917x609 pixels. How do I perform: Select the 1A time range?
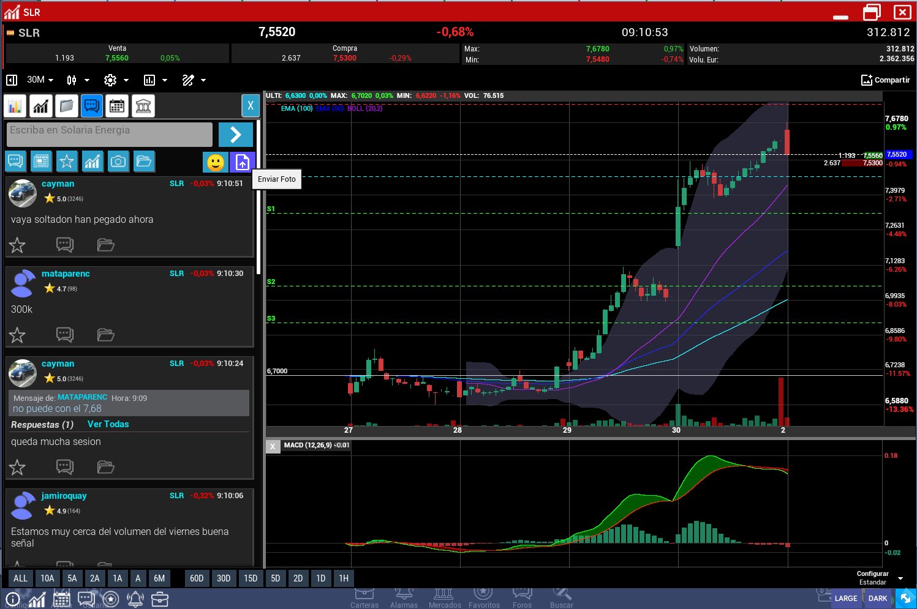[118, 578]
